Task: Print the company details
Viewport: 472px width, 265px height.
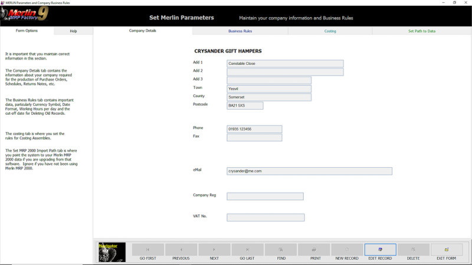Action: pyautogui.click(x=314, y=250)
